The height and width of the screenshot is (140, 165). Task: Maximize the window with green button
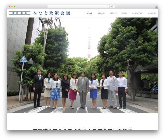point(15,7)
